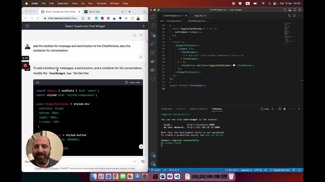This screenshot has width=325, height=182.
Task: Click the chat.openai.com address bar
Action: (x=63, y=18)
